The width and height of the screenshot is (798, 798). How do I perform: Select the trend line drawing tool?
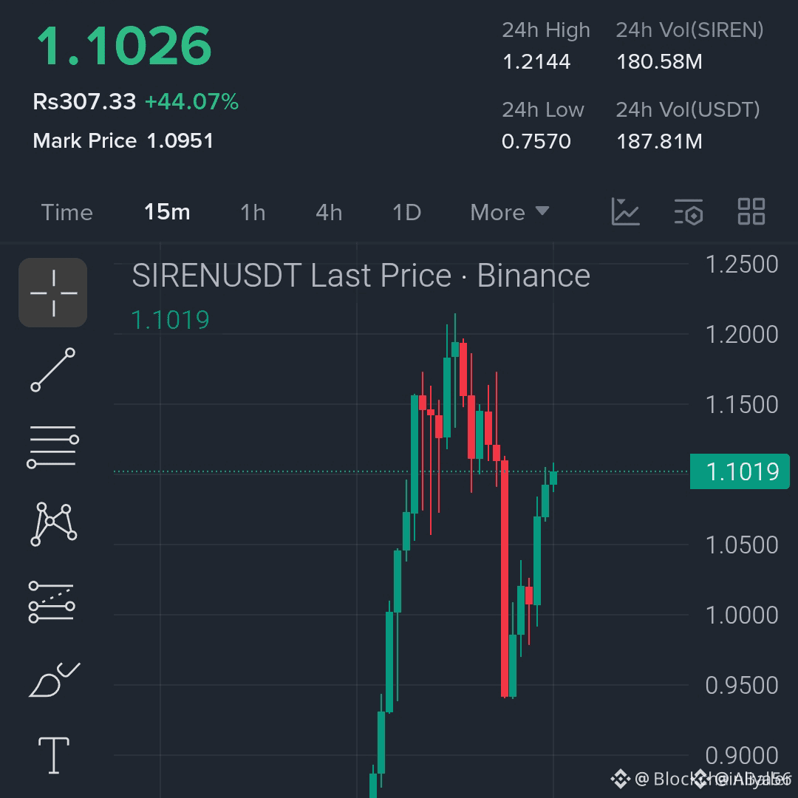pos(53,370)
